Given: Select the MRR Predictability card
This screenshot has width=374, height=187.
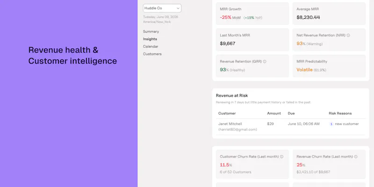Looking at the screenshot, I should (329, 66).
